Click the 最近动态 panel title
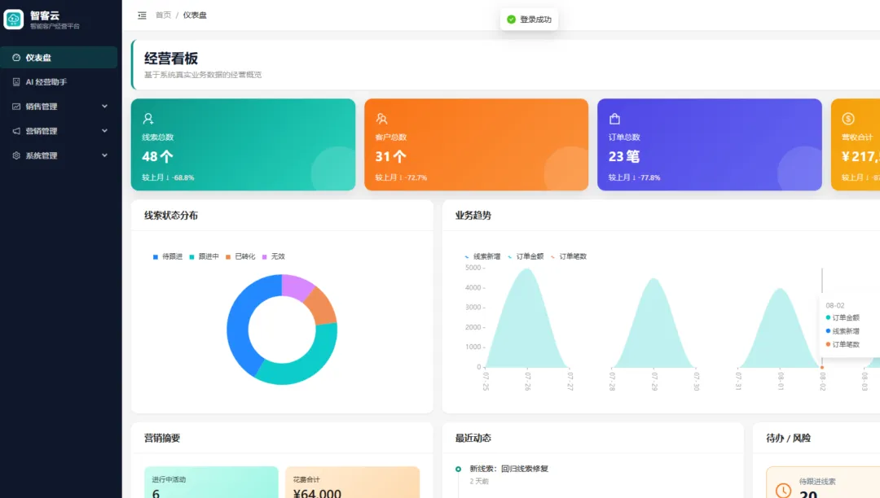 click(x=473, y=438)
